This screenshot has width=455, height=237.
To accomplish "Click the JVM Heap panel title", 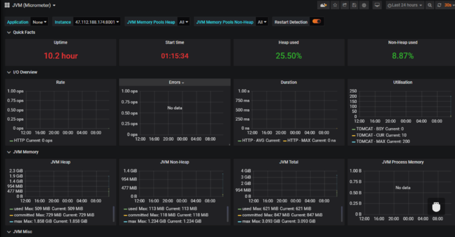I will [60, 162].
